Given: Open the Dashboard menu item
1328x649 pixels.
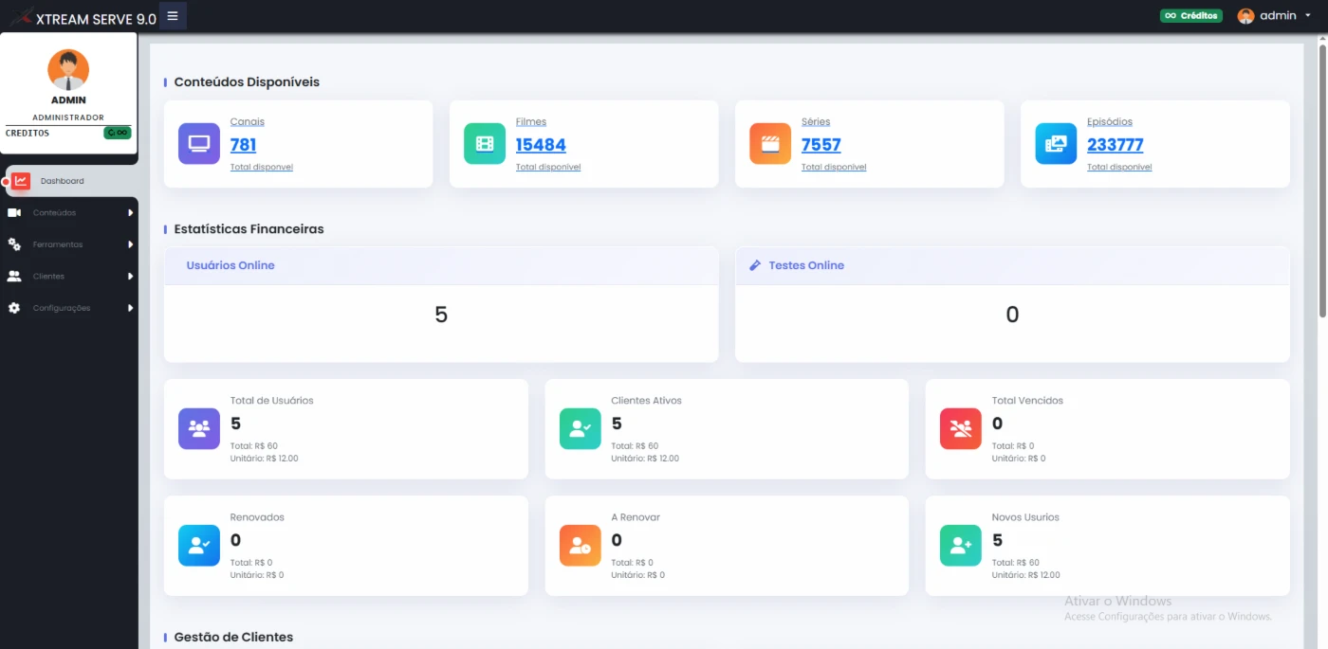Looking at the screenshot, I should coord(72,181).
